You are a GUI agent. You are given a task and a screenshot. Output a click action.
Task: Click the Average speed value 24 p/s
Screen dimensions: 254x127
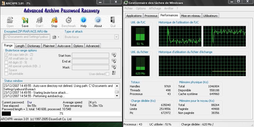[x=93, y=102]
